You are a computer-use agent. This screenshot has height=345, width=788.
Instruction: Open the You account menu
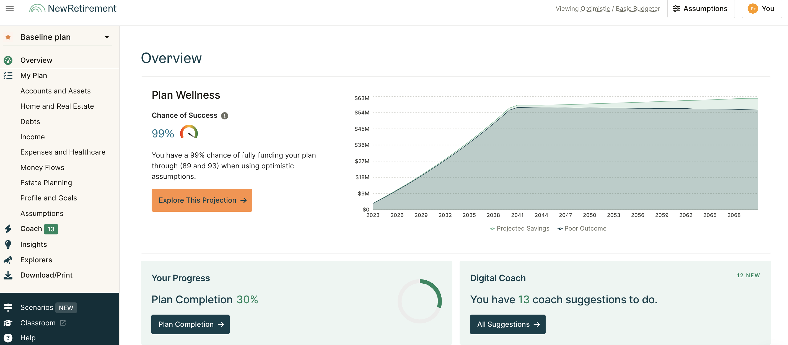point(761,9)
